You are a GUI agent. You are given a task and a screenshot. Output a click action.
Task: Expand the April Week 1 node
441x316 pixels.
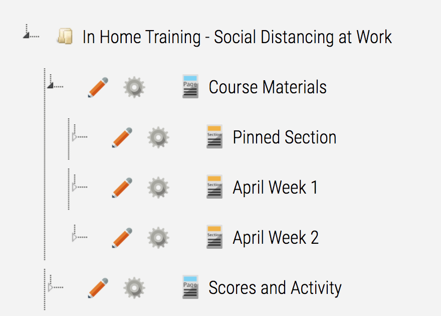(x=75, y=187)
